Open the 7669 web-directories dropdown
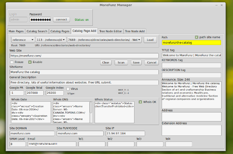 (104, 40)
